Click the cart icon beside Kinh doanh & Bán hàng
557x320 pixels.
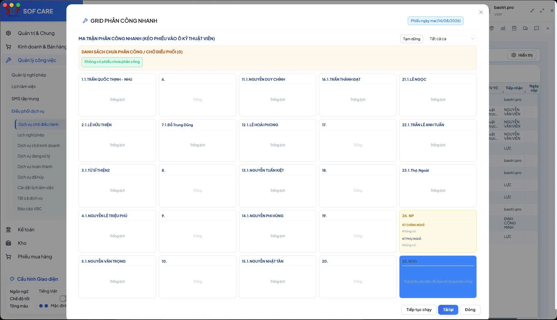point(9,47)
